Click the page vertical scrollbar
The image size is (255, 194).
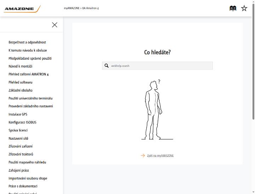(x=253, y=62)
